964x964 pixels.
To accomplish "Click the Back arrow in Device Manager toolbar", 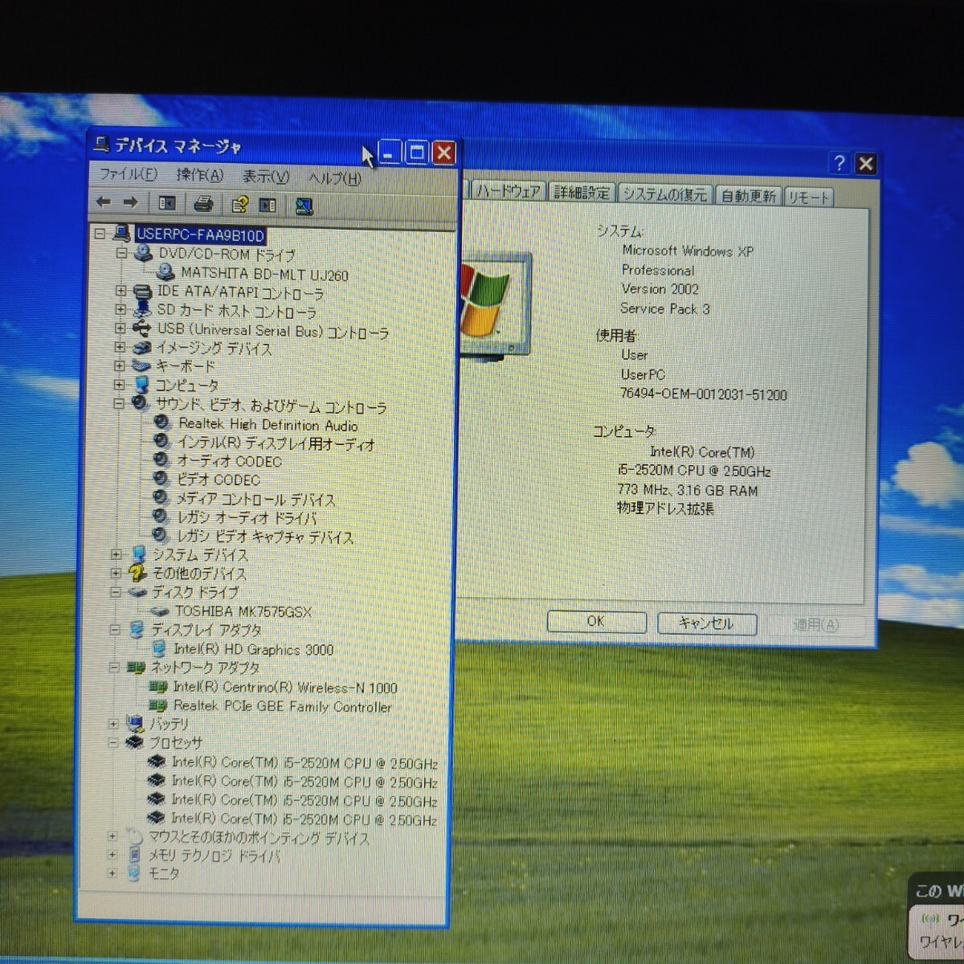I will click(104, 202).
